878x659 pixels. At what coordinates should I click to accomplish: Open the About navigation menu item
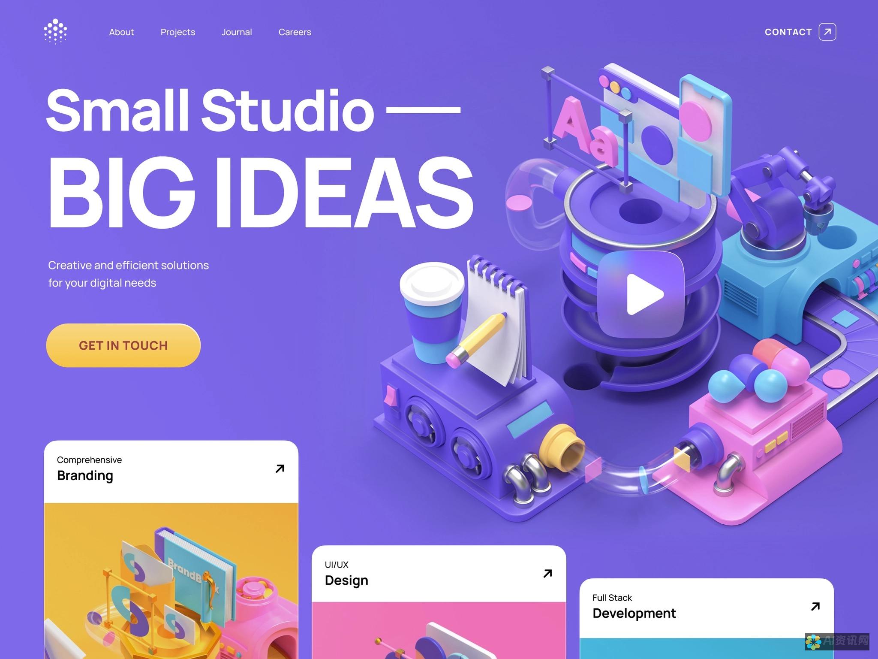pos(121,32)
